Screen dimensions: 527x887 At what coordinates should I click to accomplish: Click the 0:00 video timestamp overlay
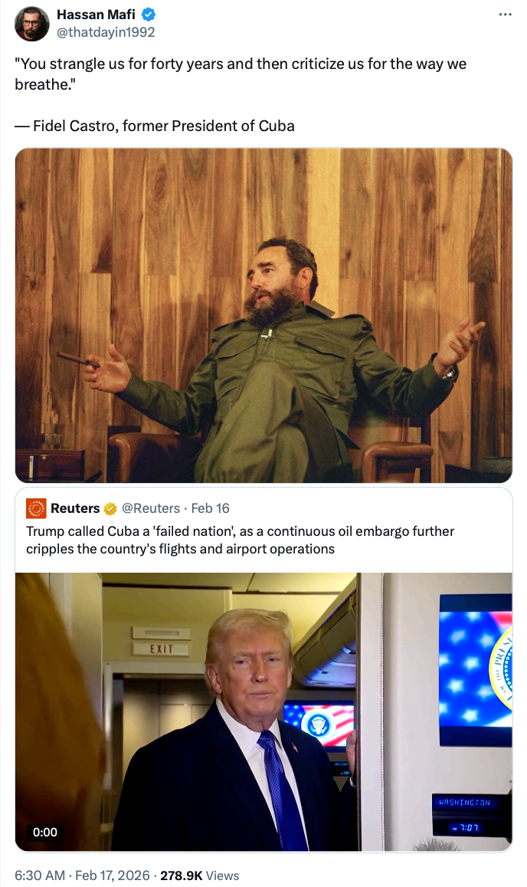pos(45,832)
